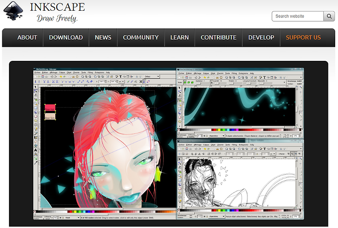Go to the DOWNLOAD section
This screenshot has width=338, height=228.
click(66, 37)
